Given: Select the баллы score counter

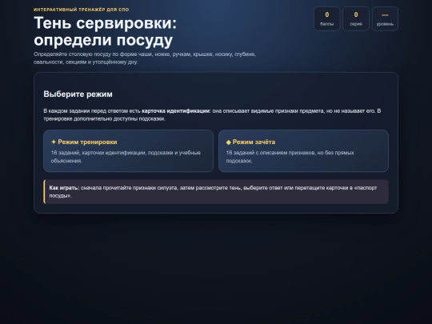Looking at the screenshot, I should click(326, 18).
